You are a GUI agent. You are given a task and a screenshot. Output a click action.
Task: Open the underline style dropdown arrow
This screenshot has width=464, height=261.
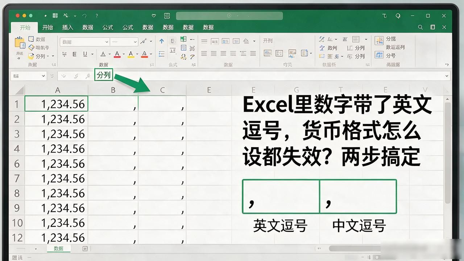click(x=92, y=55)
